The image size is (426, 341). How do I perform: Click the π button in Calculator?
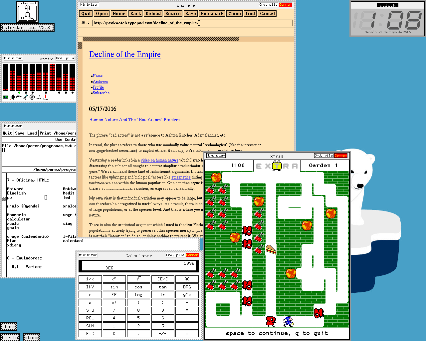(90, 302)
